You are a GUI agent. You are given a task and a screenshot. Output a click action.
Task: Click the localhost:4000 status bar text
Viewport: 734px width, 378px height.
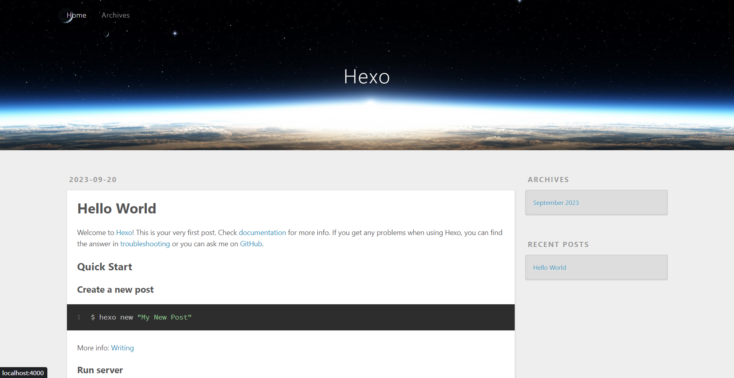(x=23, y=373)
